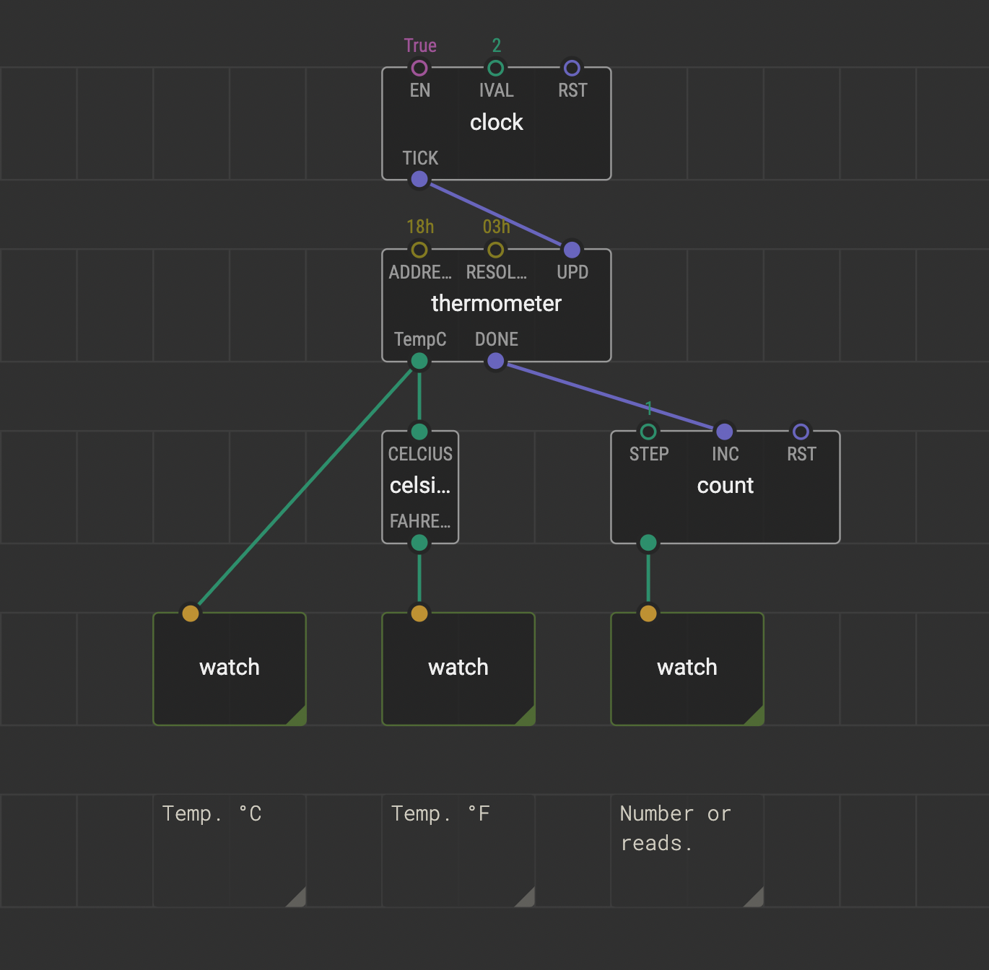The image size is (989, 970).
Task: Click the IVAL input pin on clock
Action: pyautogui.click(x=496, y=68)
